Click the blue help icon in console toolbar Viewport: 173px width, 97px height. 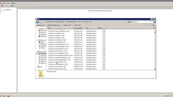tap(12, 5)
